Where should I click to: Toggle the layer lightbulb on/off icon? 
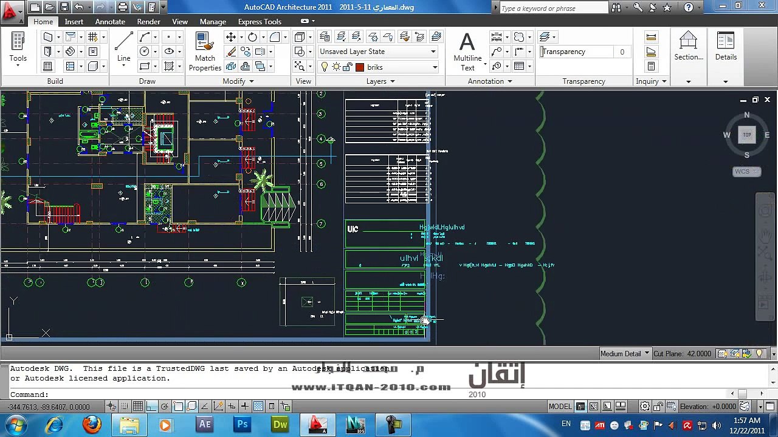coord(325,67)
